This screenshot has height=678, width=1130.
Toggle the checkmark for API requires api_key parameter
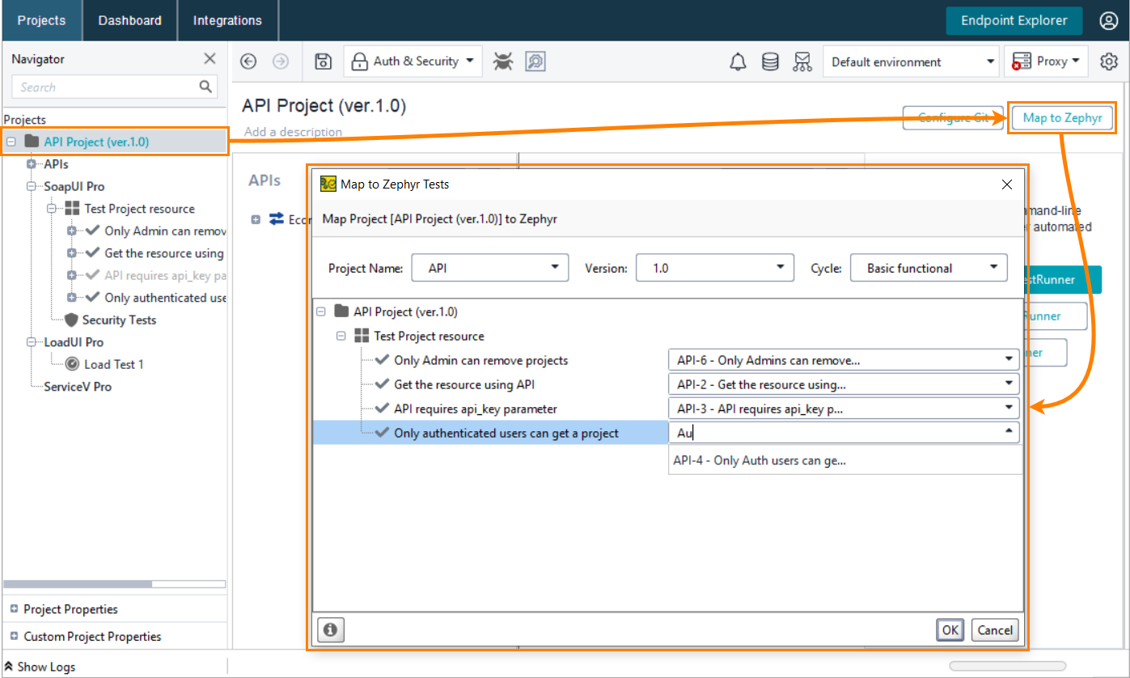coord(382,409)
